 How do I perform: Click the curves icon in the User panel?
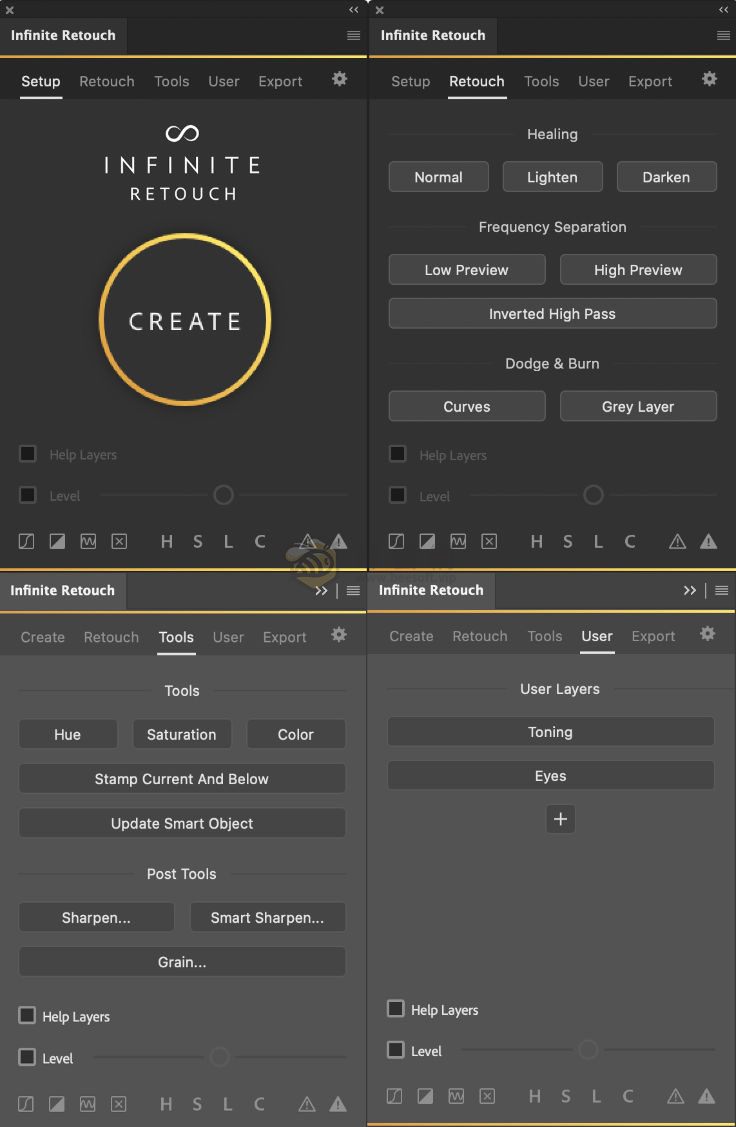coord(394,1096)
